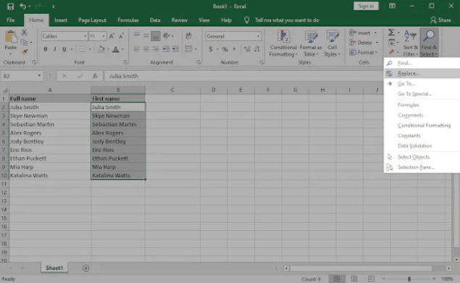Click Increase Decimal icon
Screen dimensions: 460x283
[x=247, y=49]
